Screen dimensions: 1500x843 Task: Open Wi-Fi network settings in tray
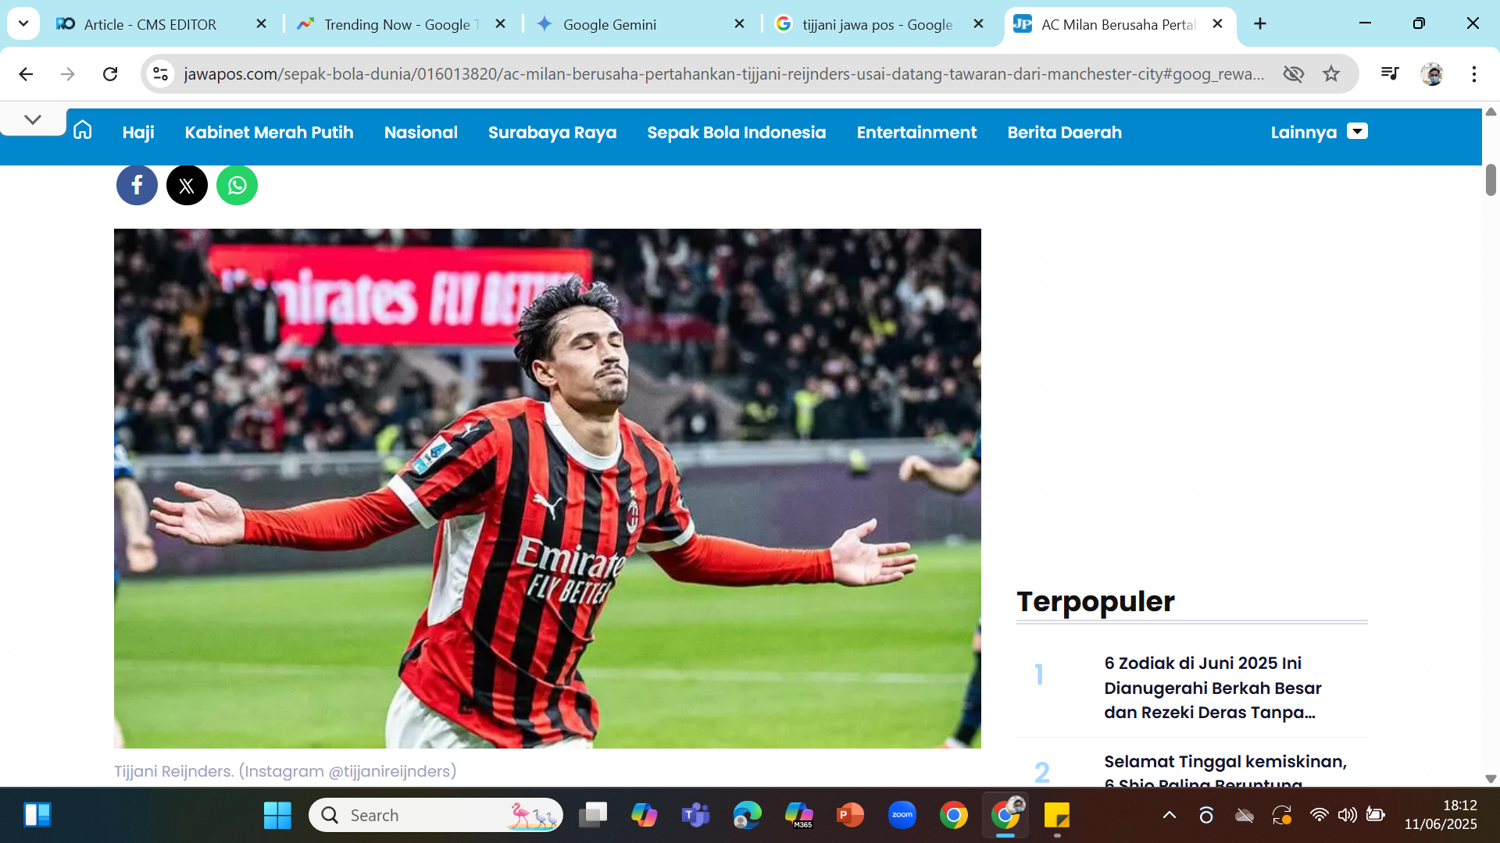1319,816
